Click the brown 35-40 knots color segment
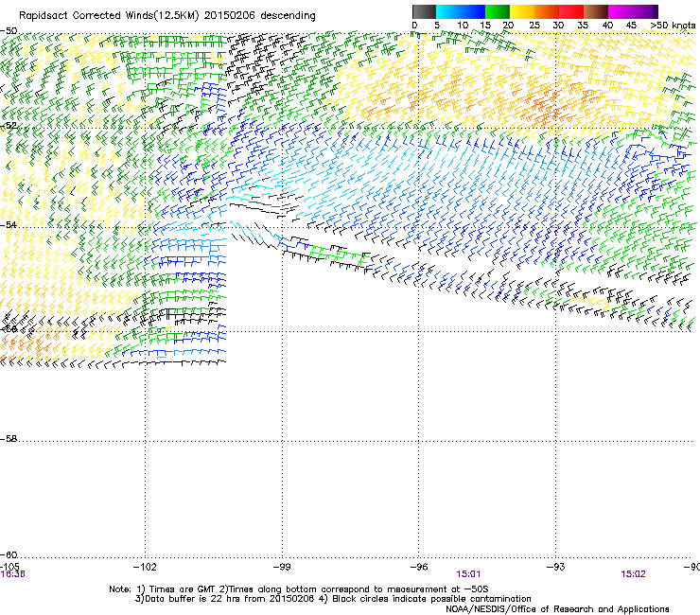 coord(596,11)
